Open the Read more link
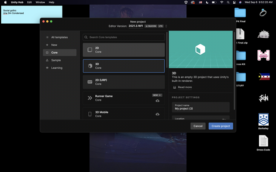Screen dimensions: 276x172 [x=185, y=87]
